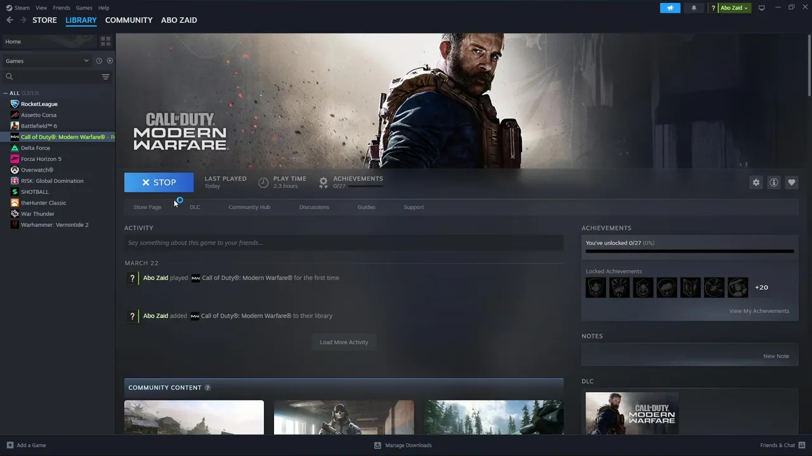This screenshot has height=456, width=812.
Task: Click the Manage Downloads icon
Action: [377, 445]
